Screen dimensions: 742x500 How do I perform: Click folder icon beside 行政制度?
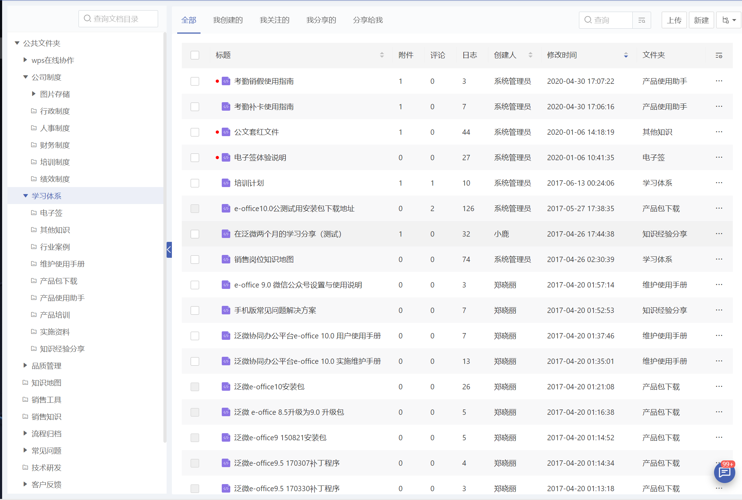(x=34, y=111)
